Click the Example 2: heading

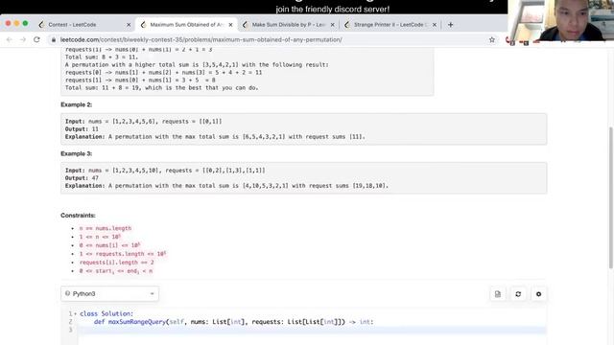coord(77,104)
